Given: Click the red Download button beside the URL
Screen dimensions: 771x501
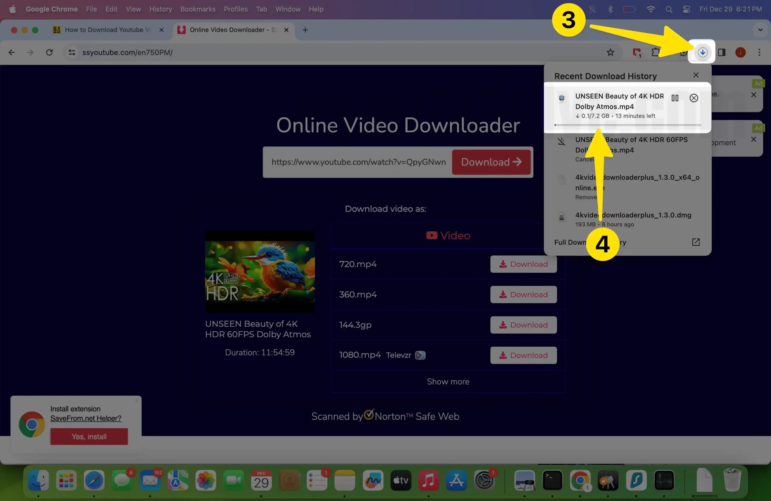Looking at the screenshot, I should (x=491, y=162).
